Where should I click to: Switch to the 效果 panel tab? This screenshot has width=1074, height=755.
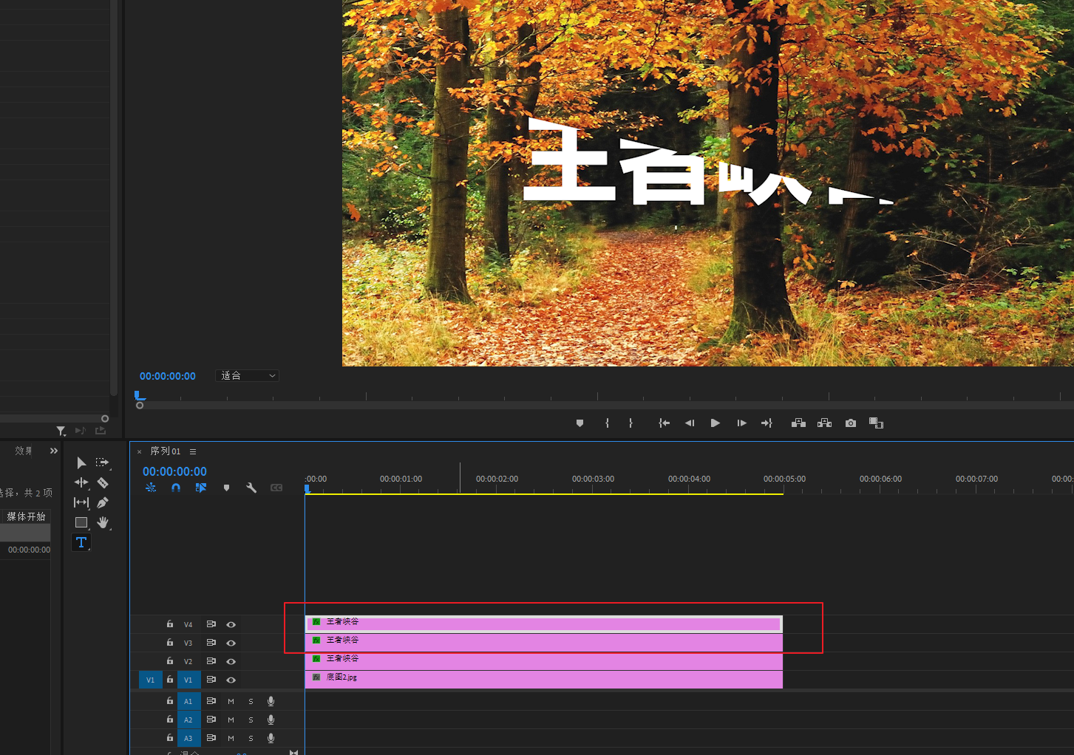click(x=24, y=451)
